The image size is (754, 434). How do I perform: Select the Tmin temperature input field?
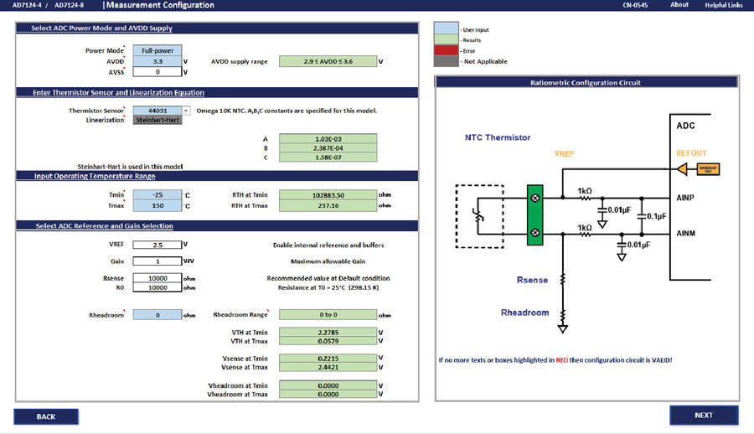pos(157,195)
